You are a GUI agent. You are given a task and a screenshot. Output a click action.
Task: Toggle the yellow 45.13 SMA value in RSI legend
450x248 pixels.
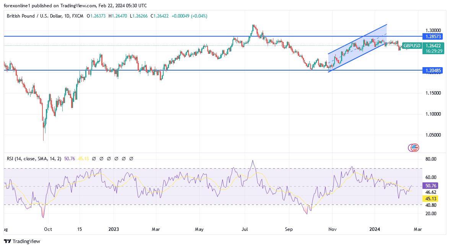click(83, 158)
